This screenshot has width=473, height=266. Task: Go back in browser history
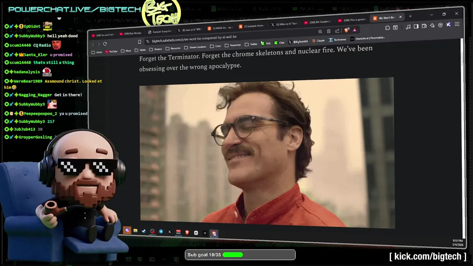(x=93, y=44)
